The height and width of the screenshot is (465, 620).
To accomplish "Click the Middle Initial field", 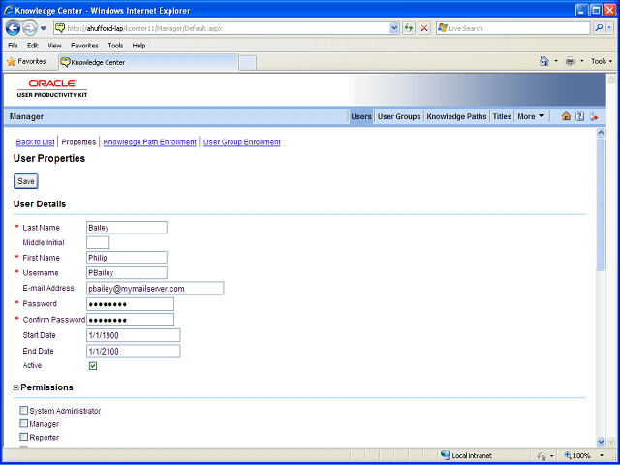I will [98, 242].
